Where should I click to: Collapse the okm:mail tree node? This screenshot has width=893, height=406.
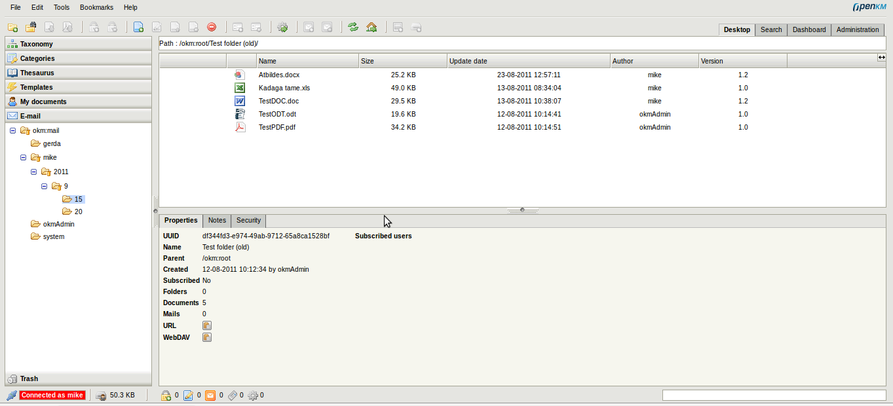click(13, 130)
